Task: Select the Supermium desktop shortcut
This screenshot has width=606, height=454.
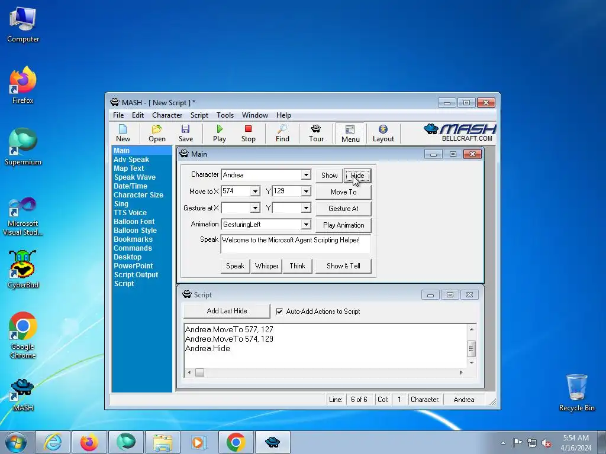Action: [23, 147]
